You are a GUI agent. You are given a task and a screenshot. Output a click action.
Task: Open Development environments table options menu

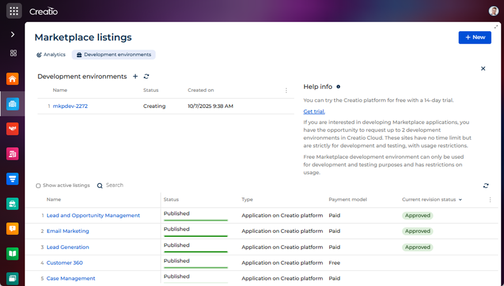click(286, 91)
